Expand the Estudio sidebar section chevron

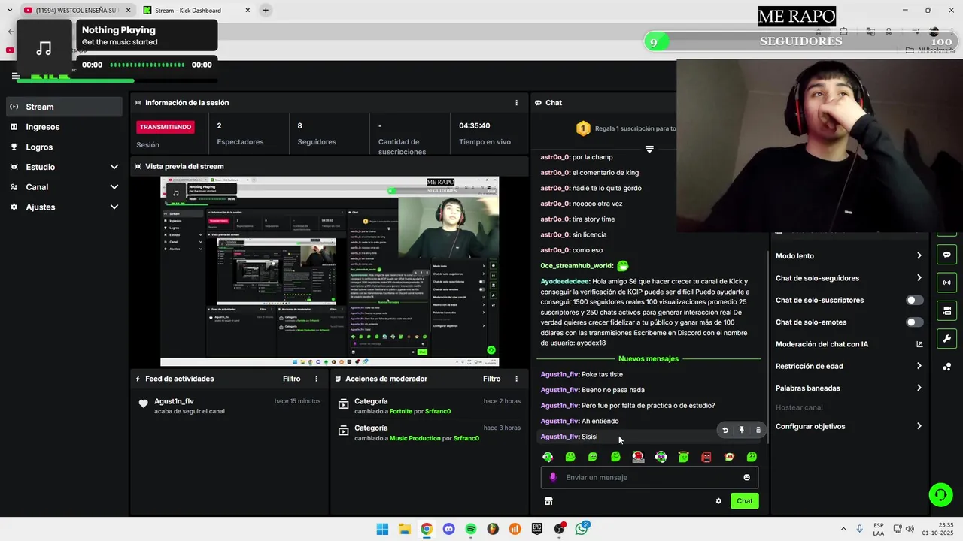[x=114, y=167]
